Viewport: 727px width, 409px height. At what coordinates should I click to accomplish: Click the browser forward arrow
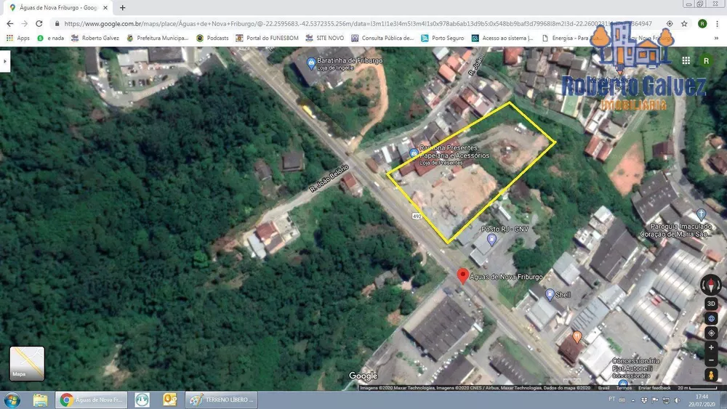click(x=25, y=24)
